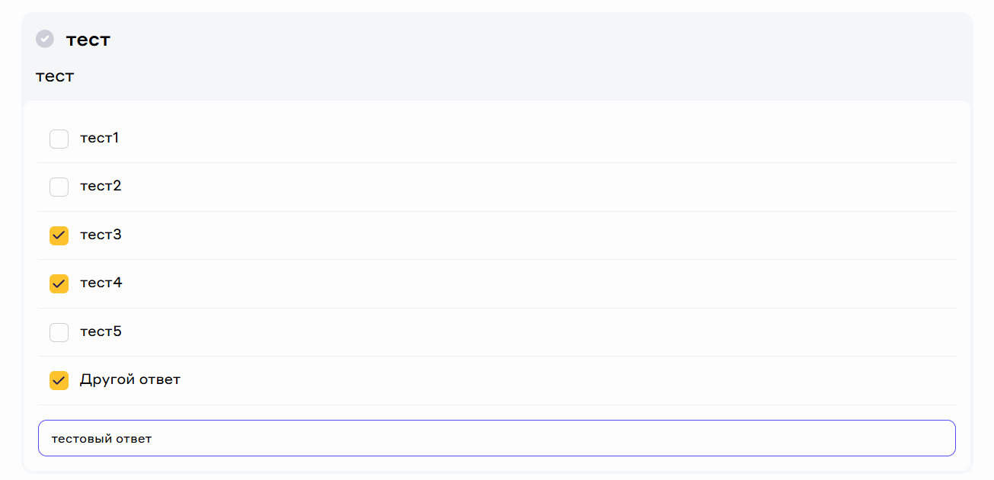
Task: Uncheck the Другой ответ checkbox
Action: click(59, 380)
